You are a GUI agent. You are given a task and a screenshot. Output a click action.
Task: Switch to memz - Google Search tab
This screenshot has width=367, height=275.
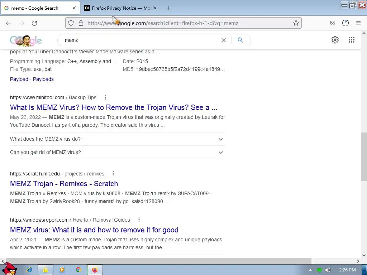40,8
